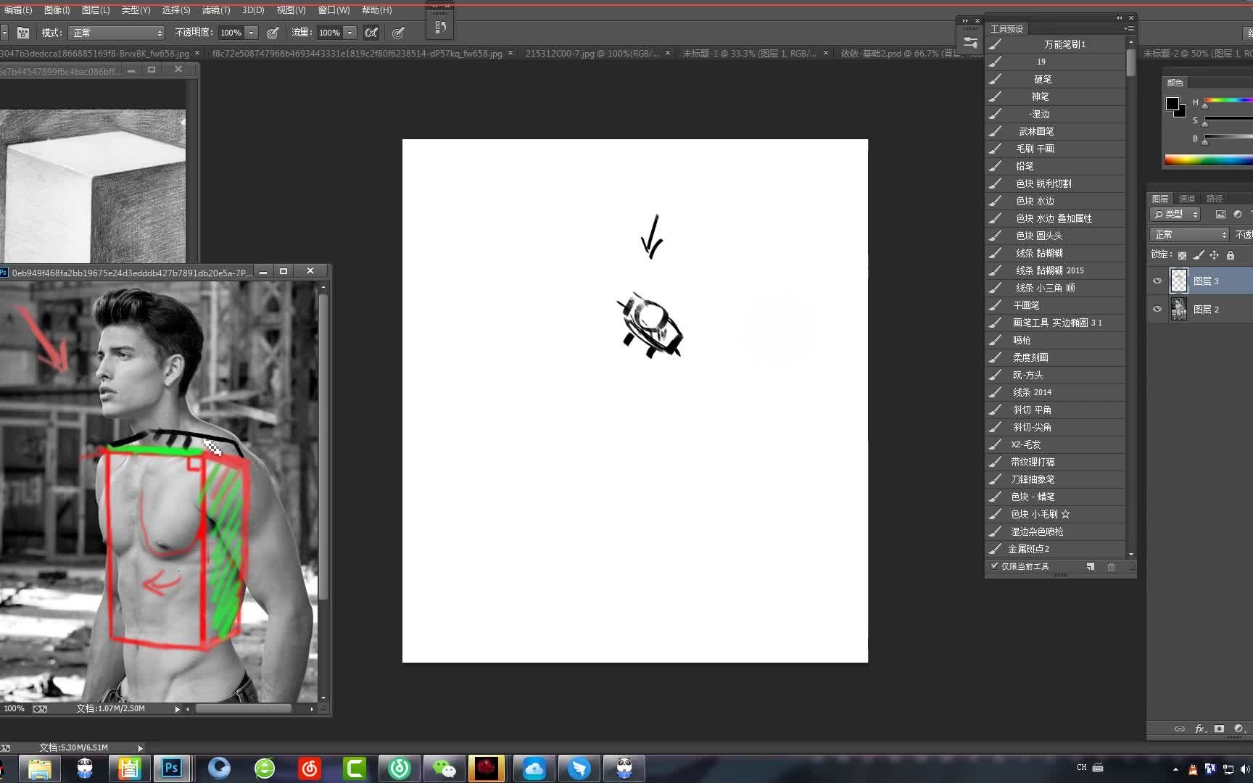Select 硬笔 brush preset
The width and height of the screenshot is (1253, 783).
coord(1055,79)
